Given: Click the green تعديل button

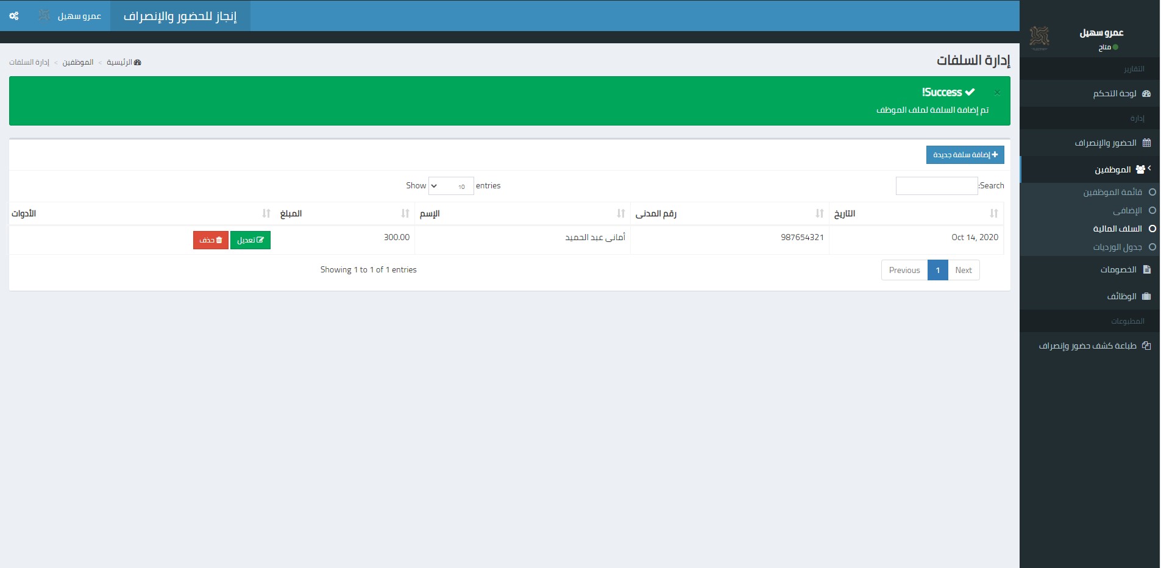Looking at the screenshot, I should tap(250, 240).
